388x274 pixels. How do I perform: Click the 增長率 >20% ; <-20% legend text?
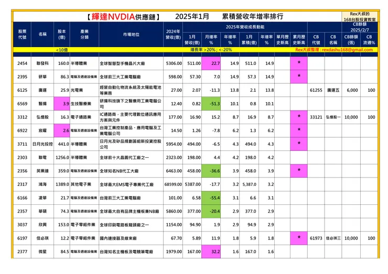pyautogui.click(x=211, y=50)
